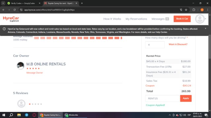Open Chrome three-dot menu
211x118 pixels.
click(x=208, y=10)
